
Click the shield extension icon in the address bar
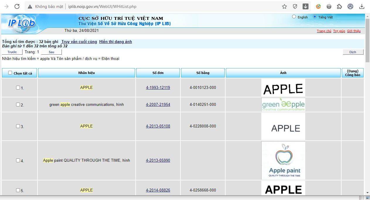pos(295,6)
